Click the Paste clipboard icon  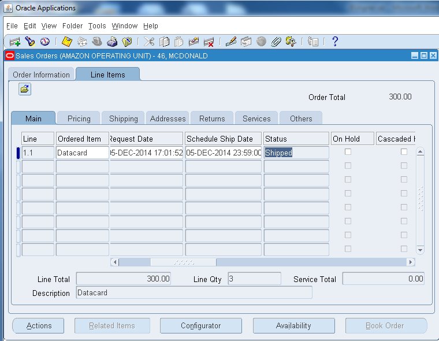pos(178,42)
